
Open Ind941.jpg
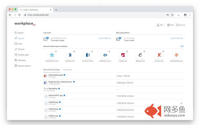coord(53,116)
